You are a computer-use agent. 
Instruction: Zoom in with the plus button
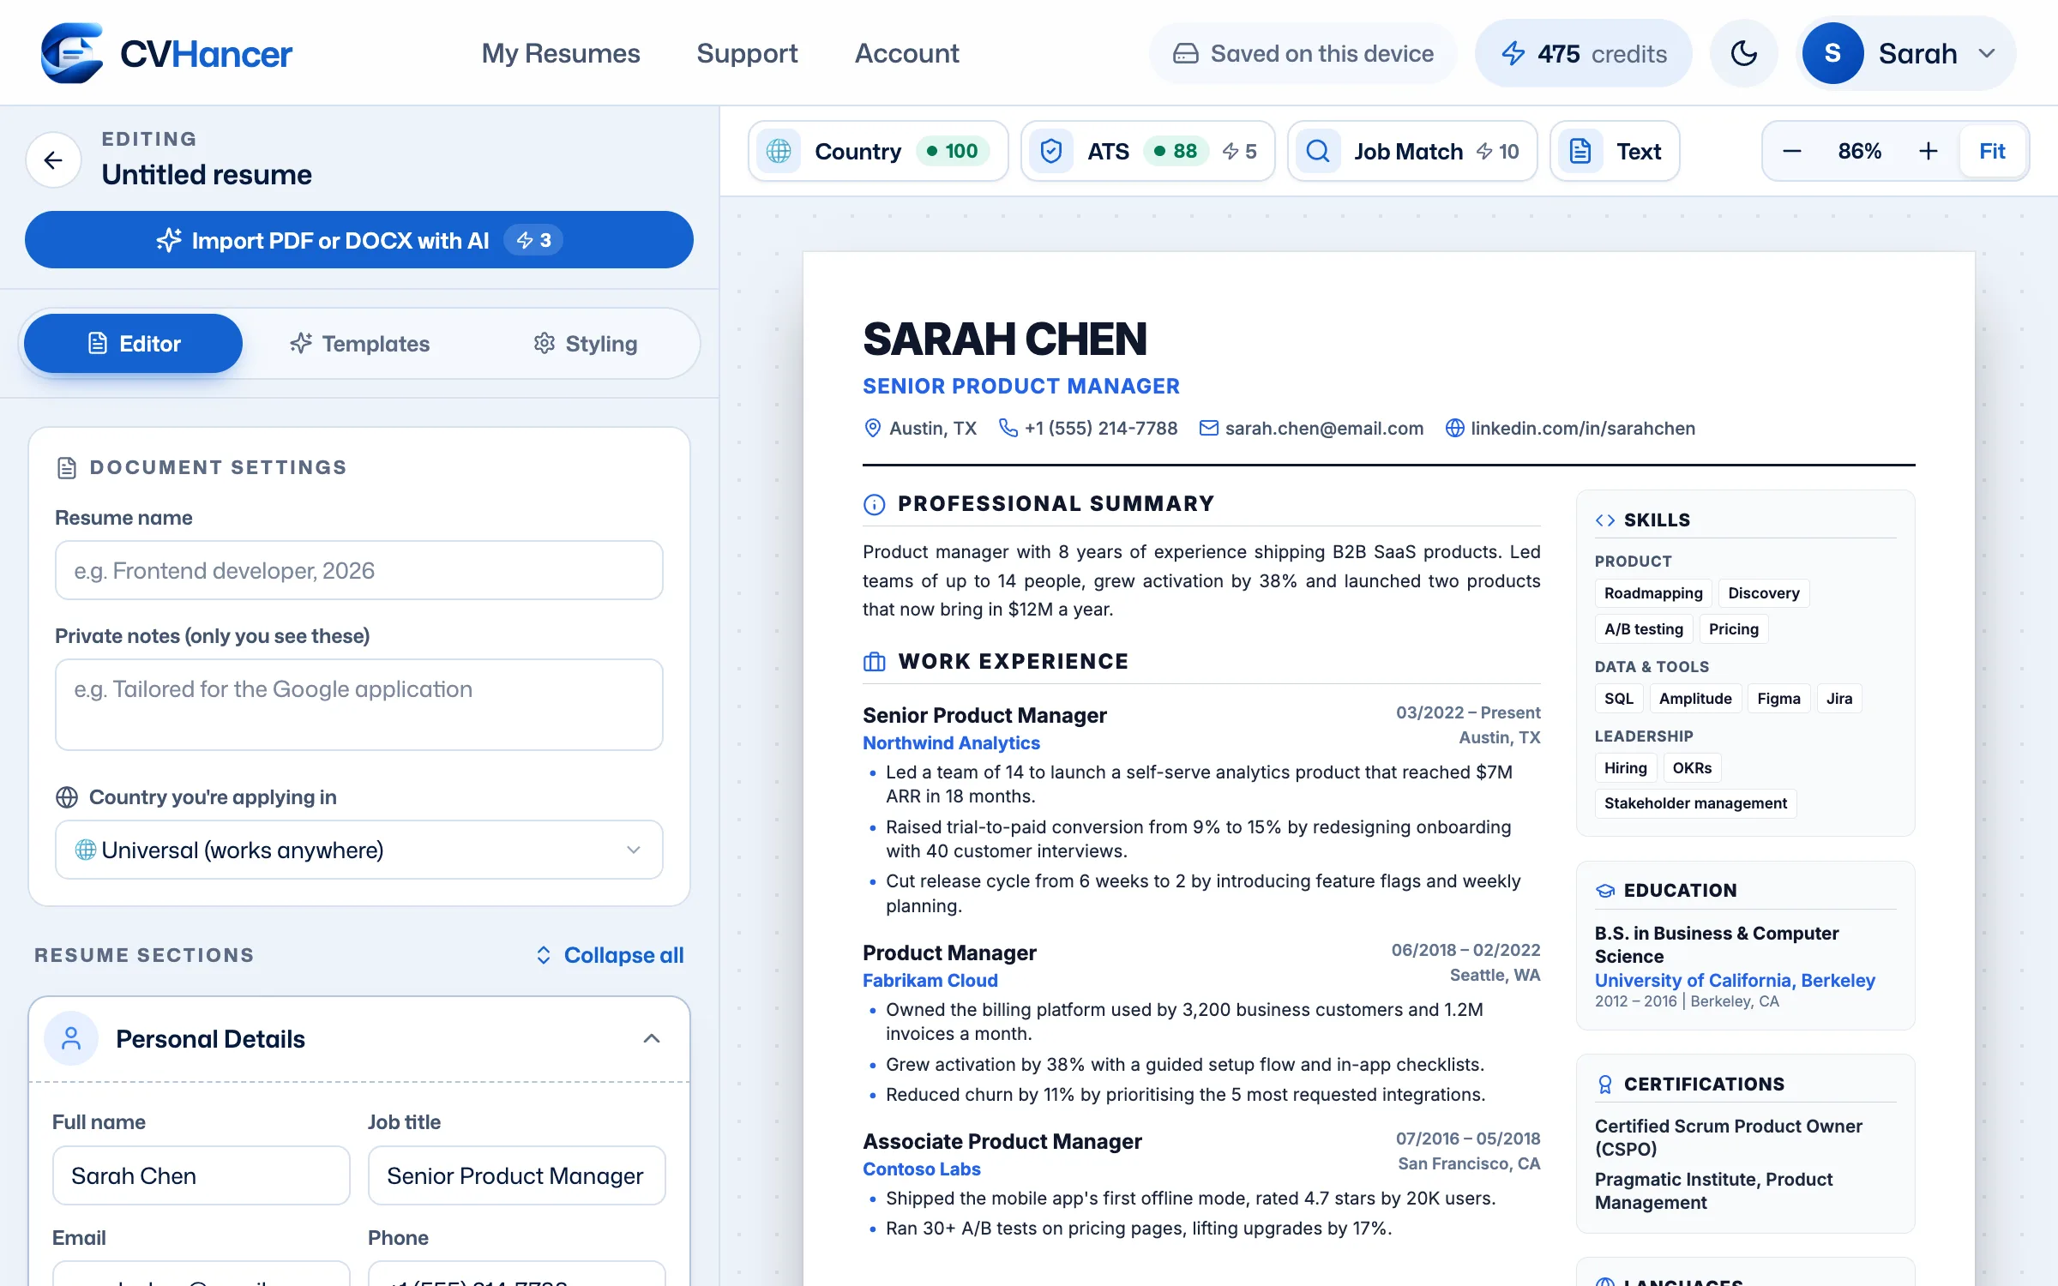[1928, 151]
